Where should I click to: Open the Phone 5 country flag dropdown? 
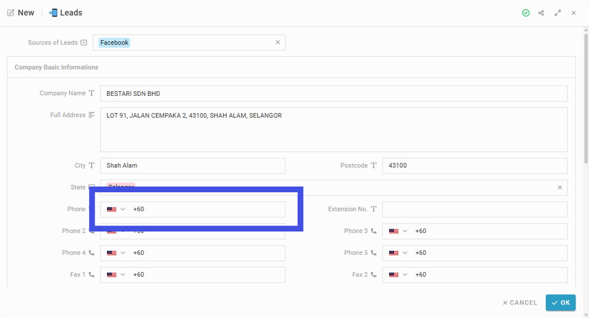point(397,253)
